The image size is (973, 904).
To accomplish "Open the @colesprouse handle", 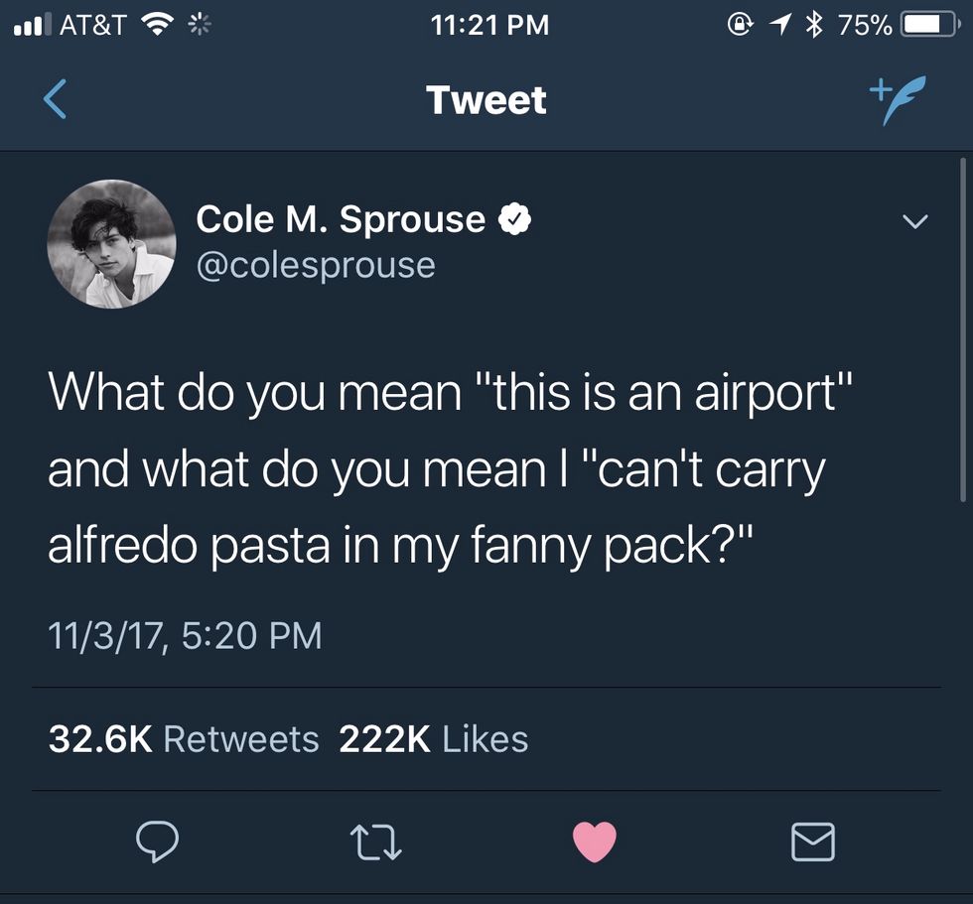I will click(316, 265).
